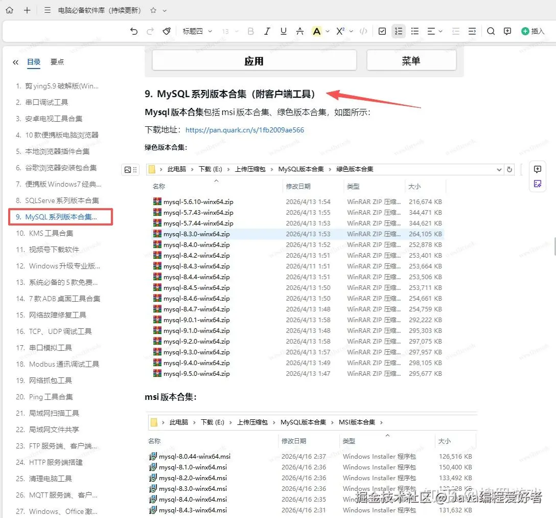Select mysql-9.5.0-winx64.zip file
This screenshot has width=556, height=518.
[297, 373]
